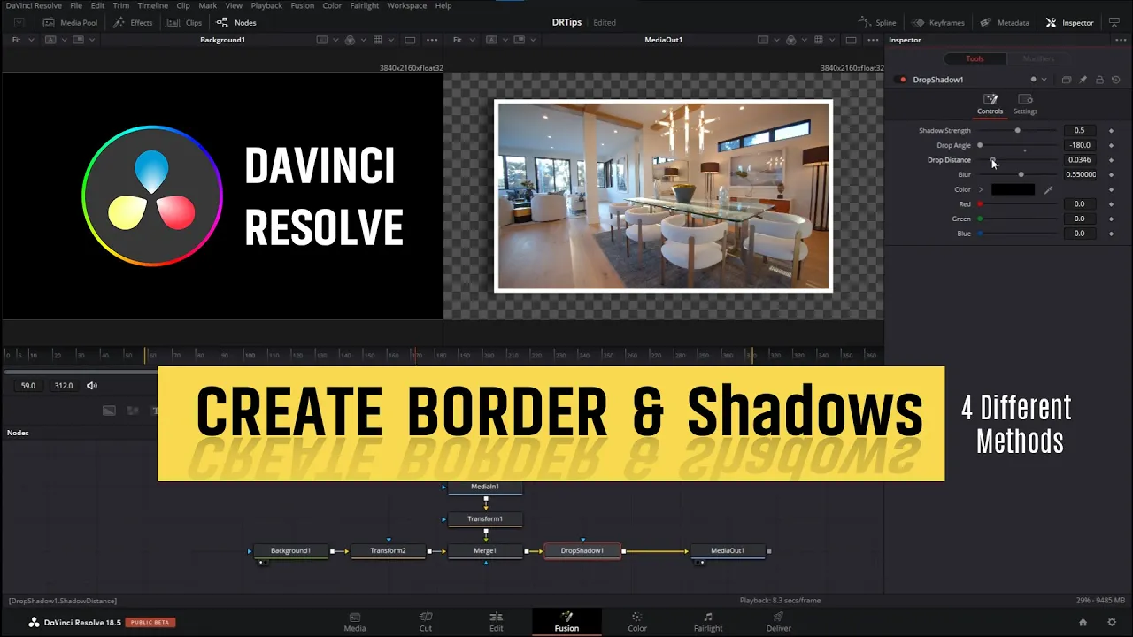Screen dimensions: 1133x637
Task: Toggle keyframe for Shadow Strength
Action: click(x=1111, y=131)
